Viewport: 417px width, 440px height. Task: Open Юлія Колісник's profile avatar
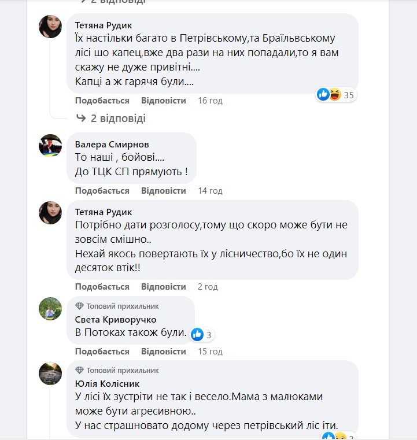[x=50, y=374]
